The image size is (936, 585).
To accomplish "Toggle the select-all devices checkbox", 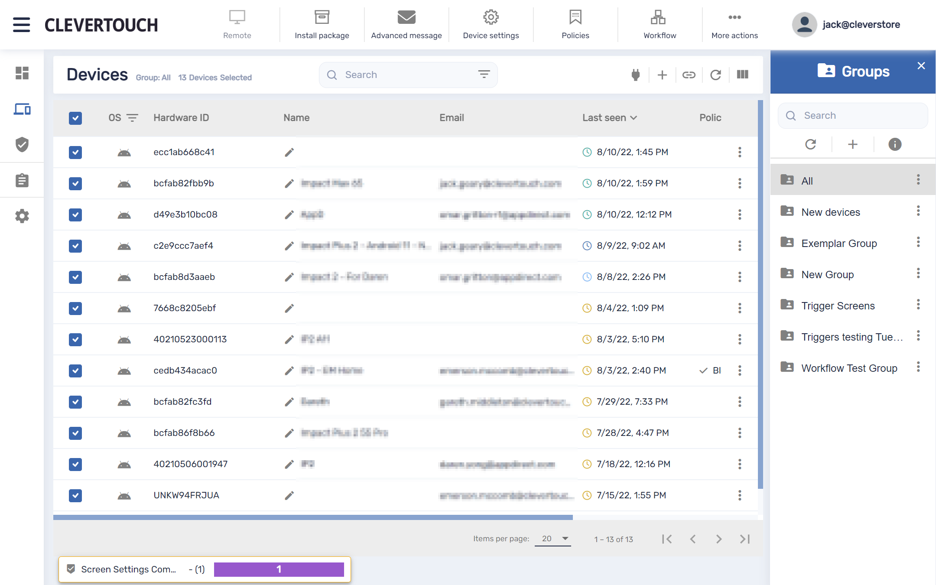I will click(x=75, y=118).
